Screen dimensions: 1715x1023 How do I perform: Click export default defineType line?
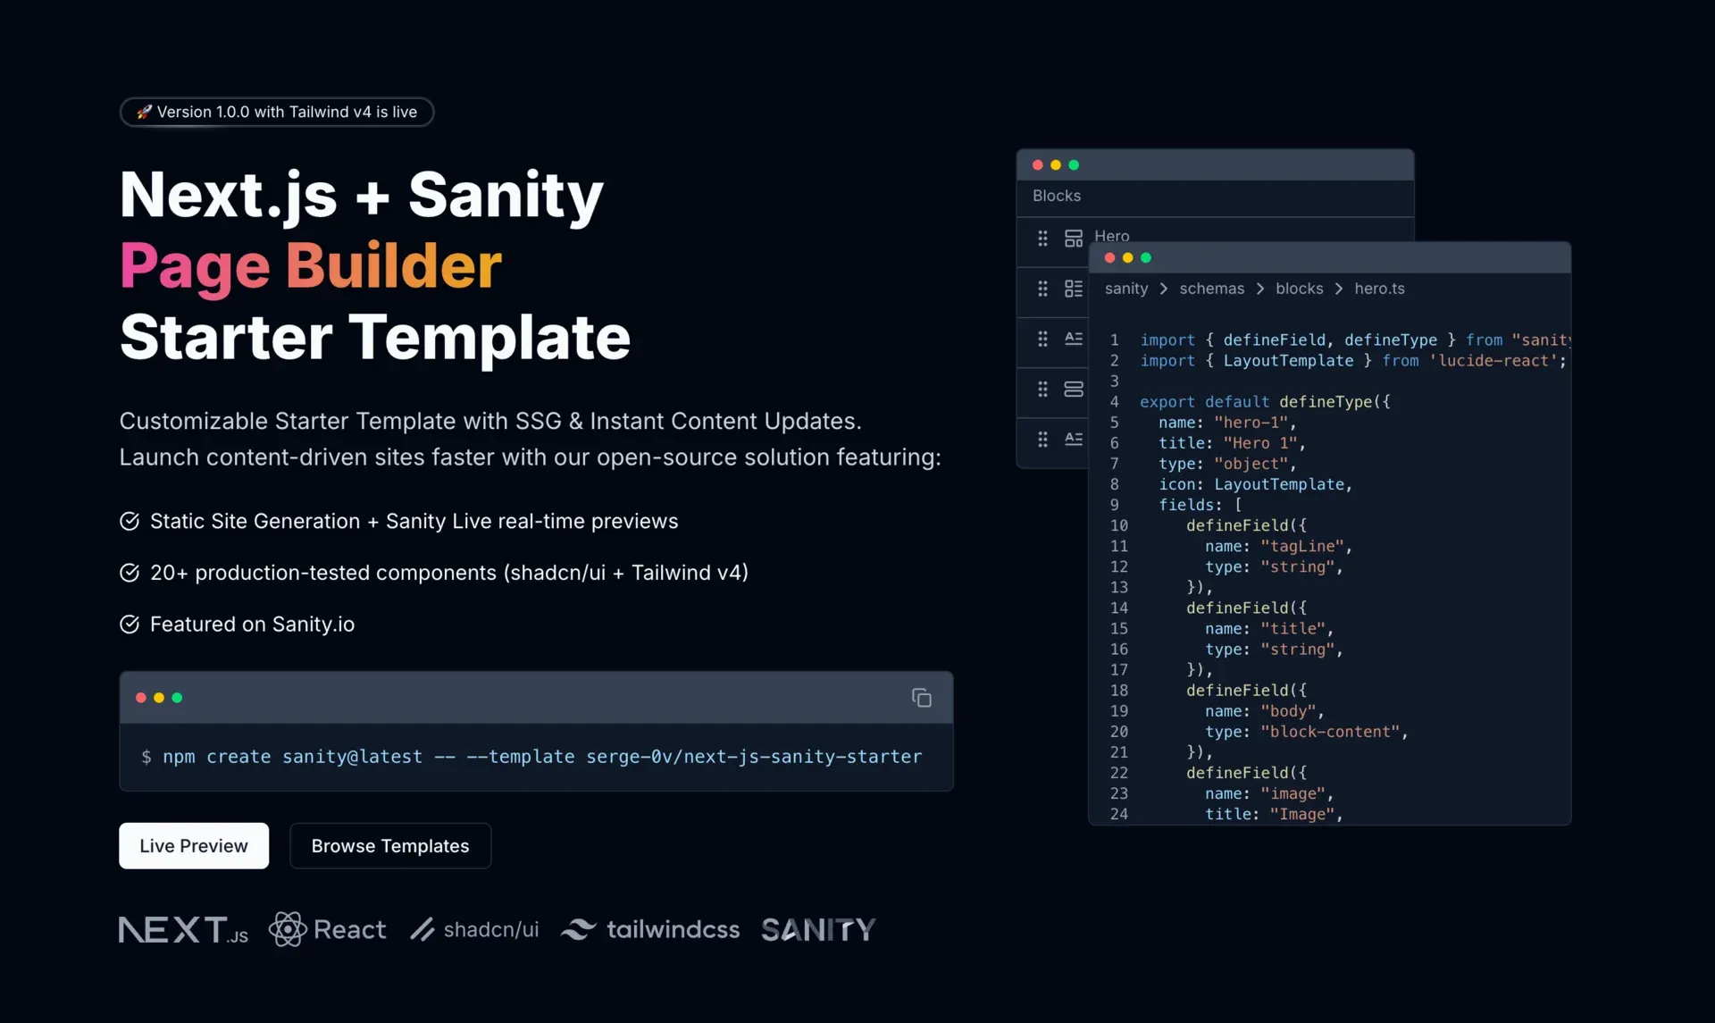[x=1265, y=402]
